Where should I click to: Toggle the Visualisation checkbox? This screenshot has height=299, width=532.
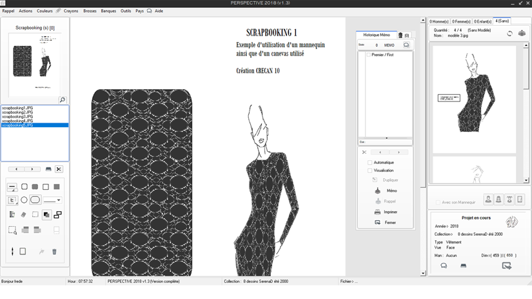click(x=370, y=170)
